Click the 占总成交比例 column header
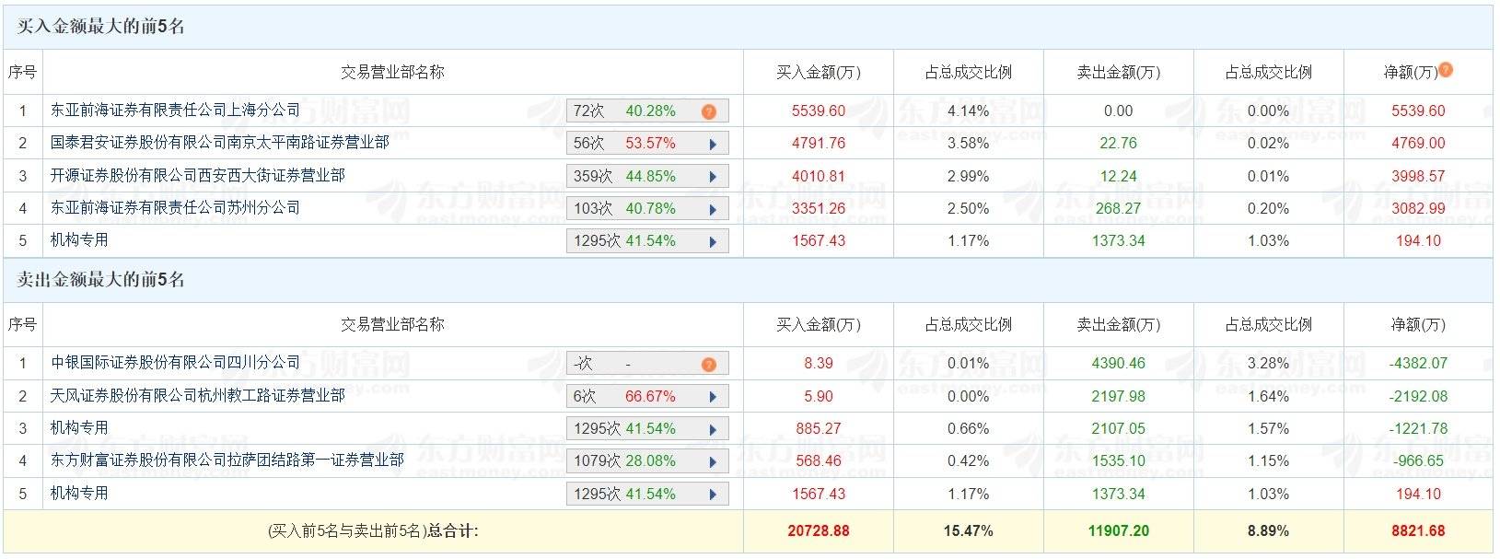 tap(969, 70)
